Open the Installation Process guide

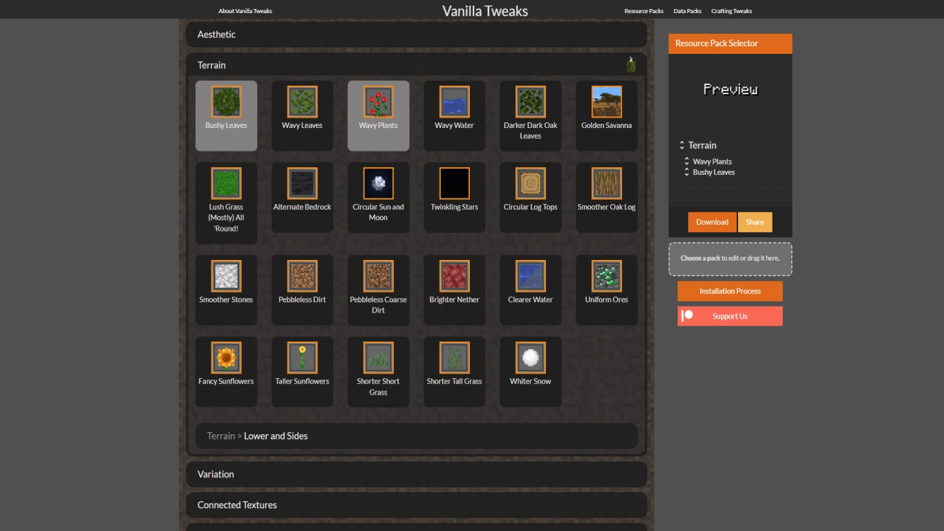coord(730,291)
